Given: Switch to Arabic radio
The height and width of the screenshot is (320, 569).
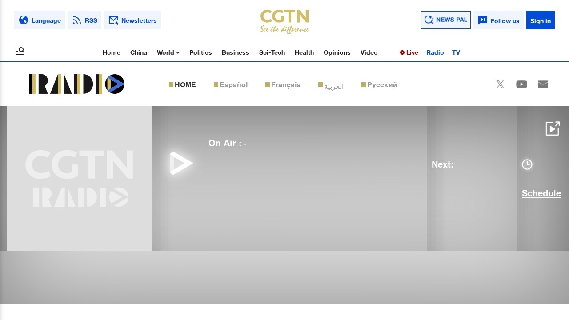Looking at the screenshot, I should pyautogui.click(x=331, y=86).
